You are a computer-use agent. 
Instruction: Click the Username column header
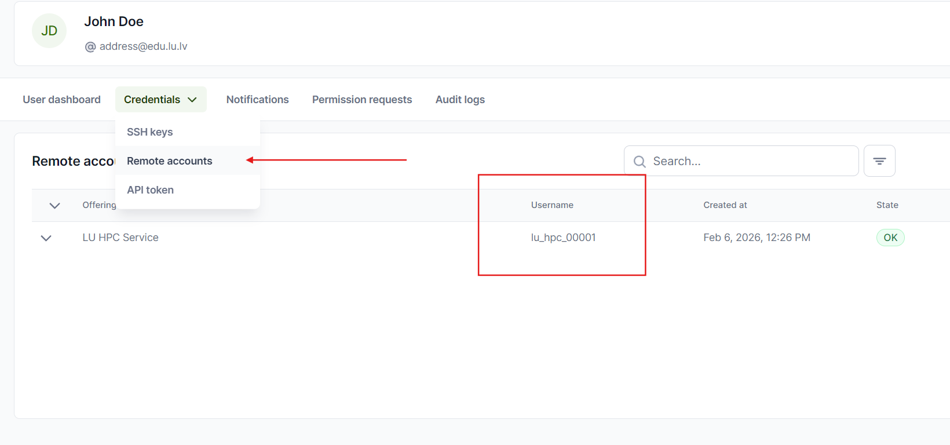click(x=552, y=205)
